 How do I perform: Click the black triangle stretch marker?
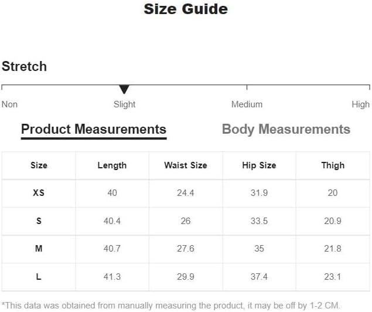124,89
